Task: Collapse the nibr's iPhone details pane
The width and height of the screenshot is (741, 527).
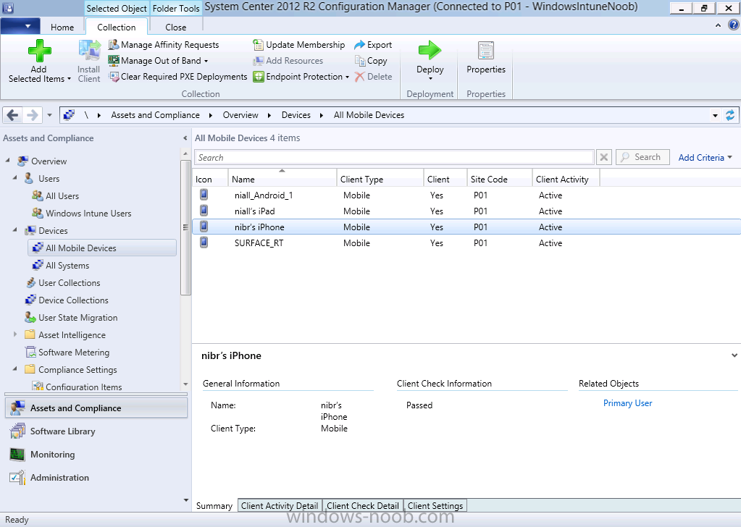Action: pyautogui.click(x=734, y=355)
